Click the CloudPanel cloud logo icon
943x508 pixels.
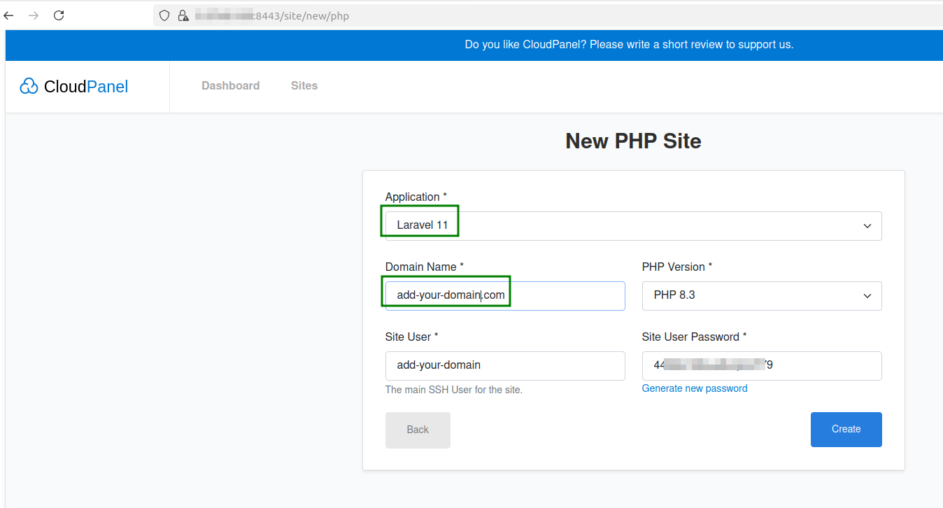pos(29,86)
